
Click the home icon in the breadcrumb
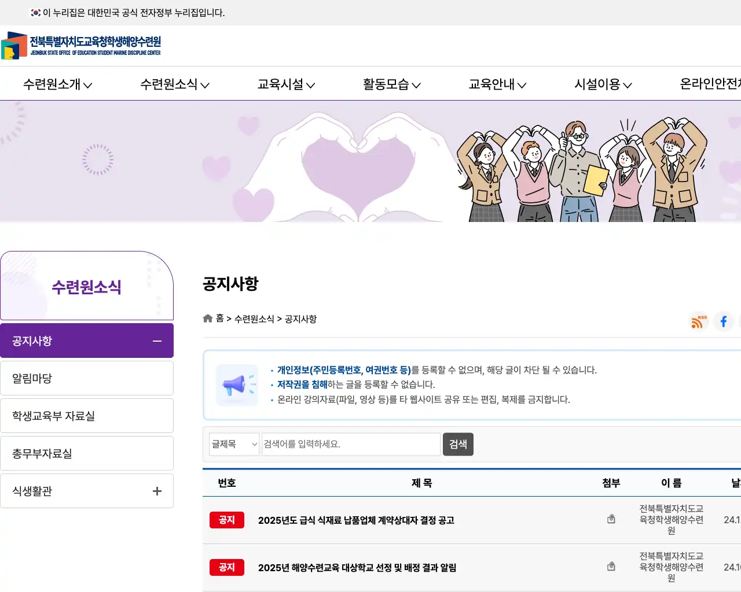(208, 319)
